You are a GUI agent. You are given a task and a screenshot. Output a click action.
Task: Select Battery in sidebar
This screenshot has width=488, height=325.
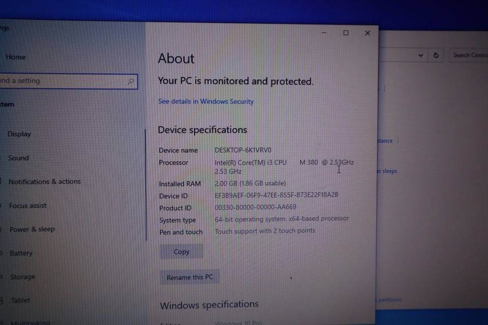21,253
